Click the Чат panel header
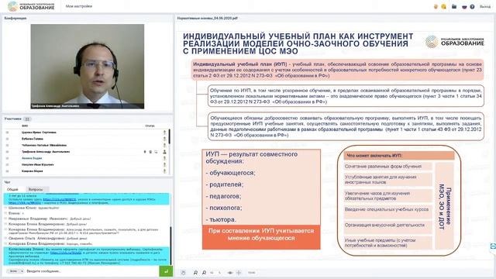This screenshot has height=279, width=496. click(x=7, y=182)
